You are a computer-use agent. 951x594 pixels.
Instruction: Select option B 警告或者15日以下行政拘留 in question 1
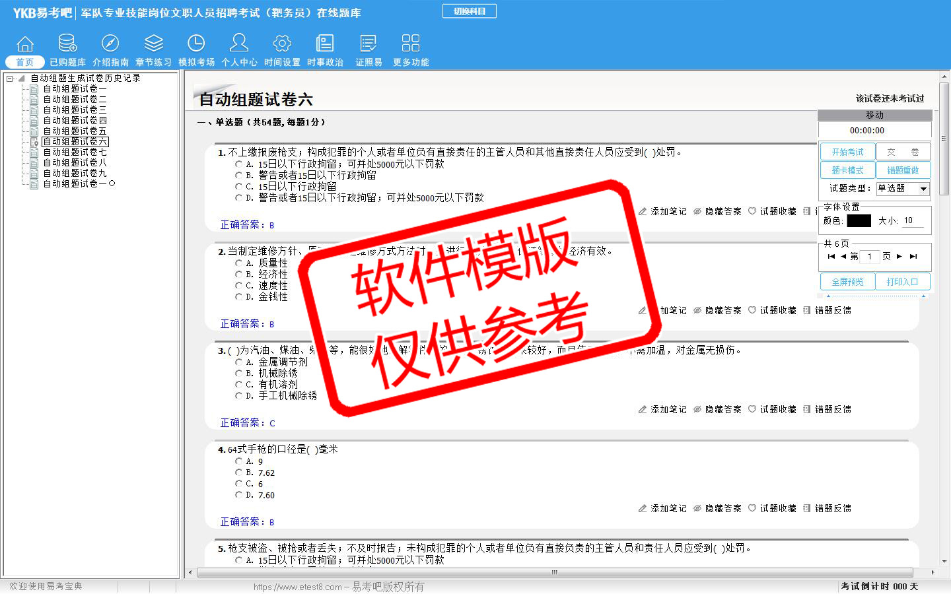point(239,175)
